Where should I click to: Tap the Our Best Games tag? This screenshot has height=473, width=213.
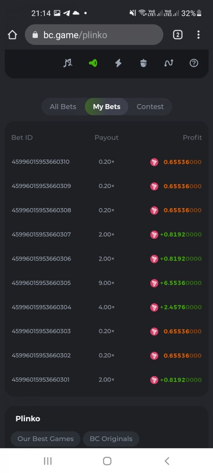(x=45, y=439)
